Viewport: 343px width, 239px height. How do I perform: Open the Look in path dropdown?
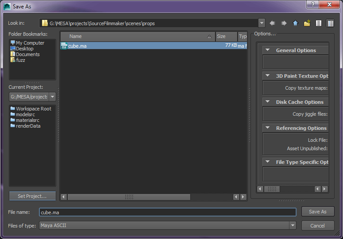(x=262, y=23)
